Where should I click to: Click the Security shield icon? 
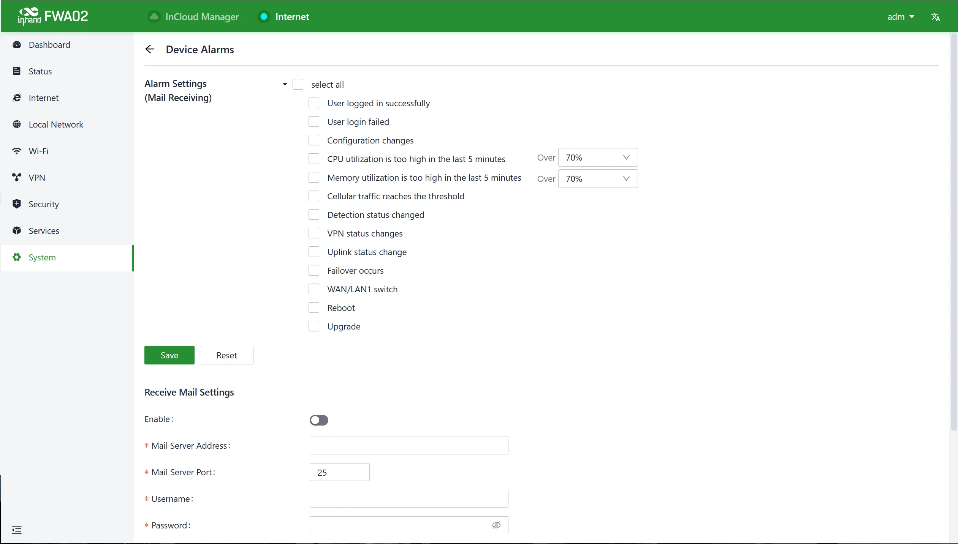[17, 204]
